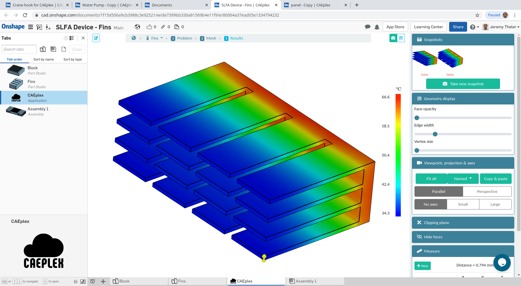Open the CAEplex step editor pencil icon
521x286 pixels.
click(x=96, y=38)
